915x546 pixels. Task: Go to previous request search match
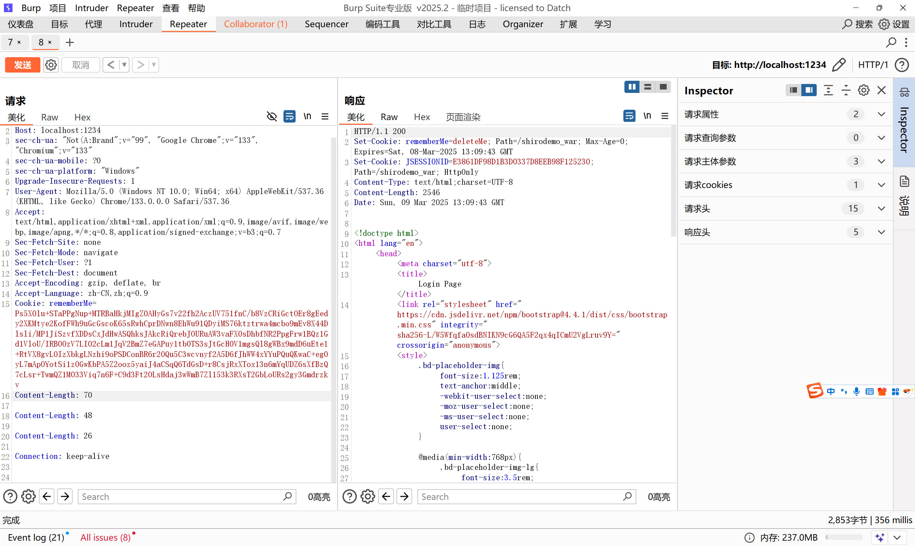pos(47,496)
